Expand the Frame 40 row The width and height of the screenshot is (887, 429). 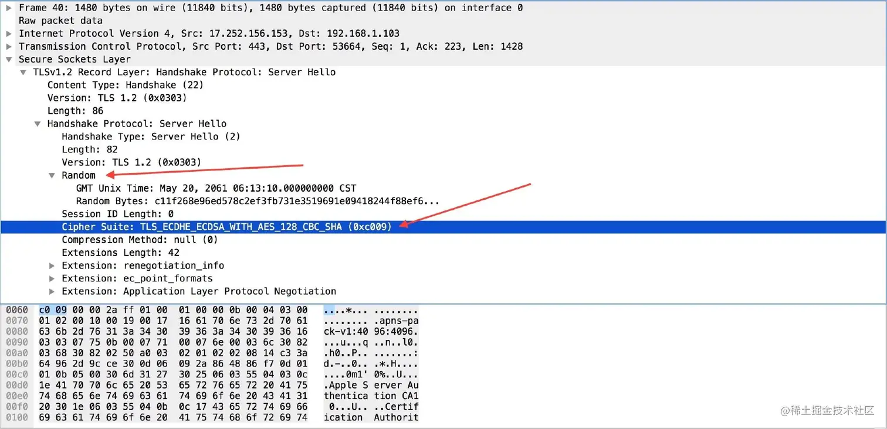pos(9,8)
